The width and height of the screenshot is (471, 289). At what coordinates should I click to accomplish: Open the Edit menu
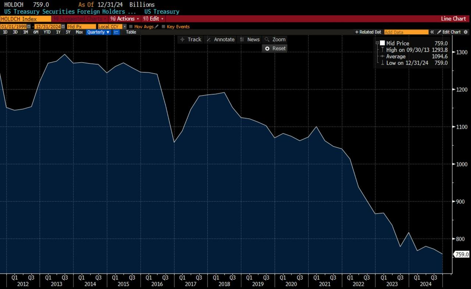pos(154,18)
